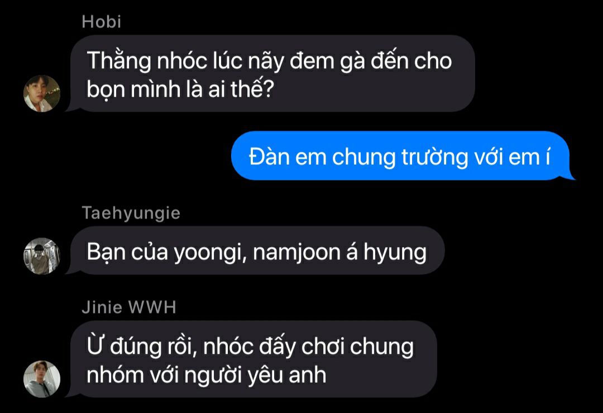603x413 pixels.
Task: Tap the word hyung in Taehyungie's reply
Action: 395,253
